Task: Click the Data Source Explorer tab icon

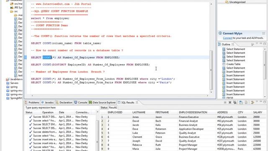Action: coord(90,102)
